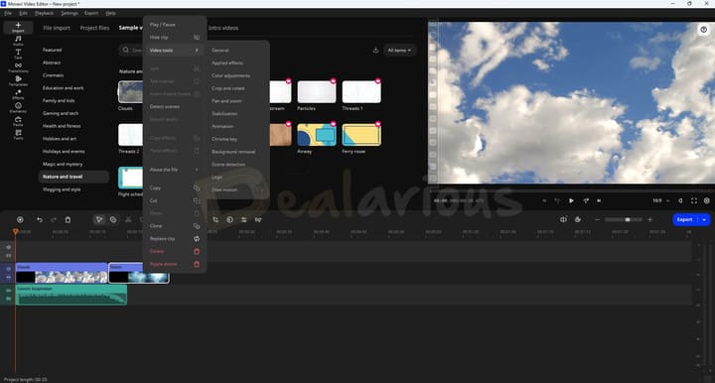
Task: Undo the last timeline action
Action: point(40,220)
